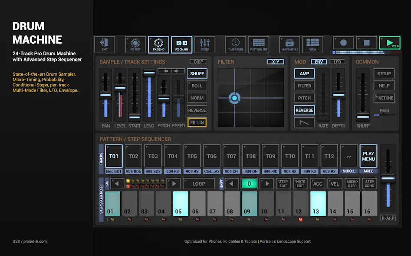The image size is (411, 256).
Task: Open the MAIN MENU
Action: pos(289,45)
